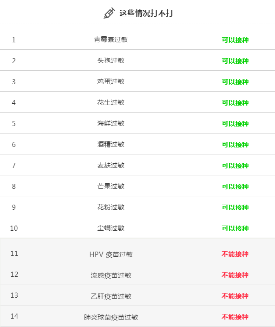Click 不能接种 status for 流感疫苗过敏
Viewport: 275px width, 327px height.
(235, 275)
